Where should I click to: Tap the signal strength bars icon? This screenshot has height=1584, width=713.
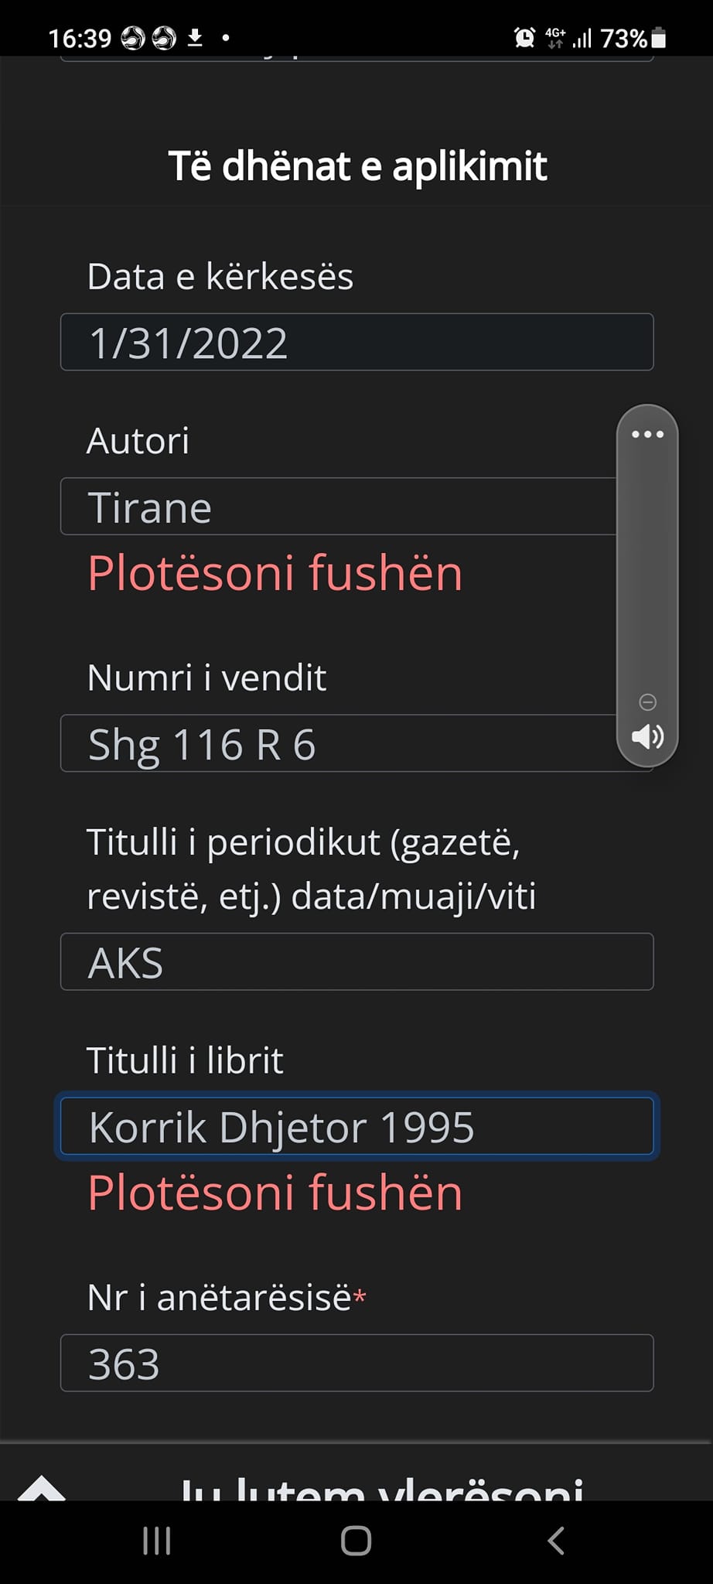point(582,37)
